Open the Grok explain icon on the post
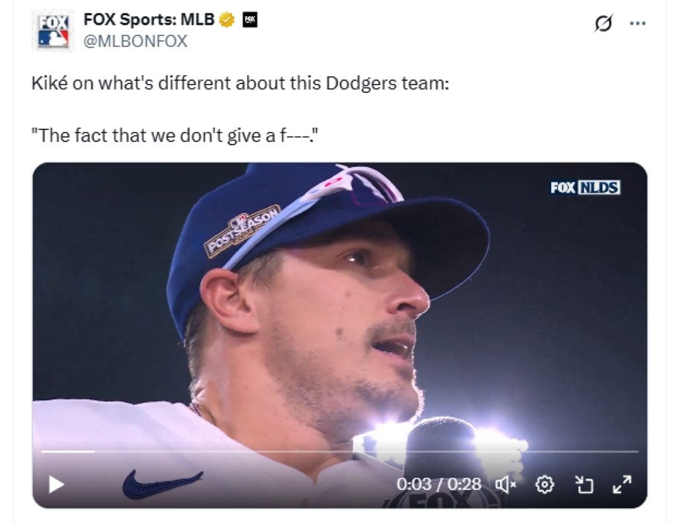The width and height of the screenshot is (681, 524). pyautogui.click(x=603, y=23)
